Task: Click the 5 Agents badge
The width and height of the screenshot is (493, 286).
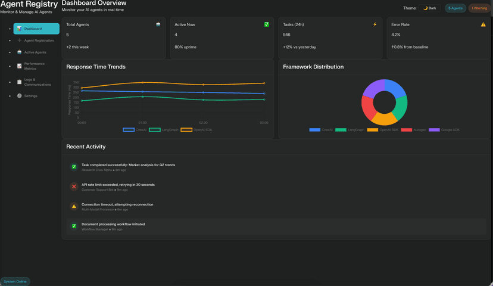Action: click(455, 8)
